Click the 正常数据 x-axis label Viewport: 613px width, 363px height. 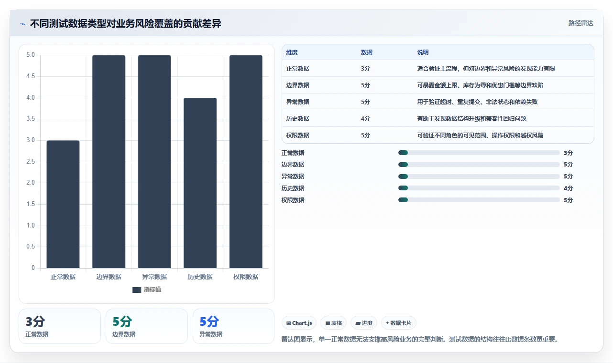[x=63, y=277]
